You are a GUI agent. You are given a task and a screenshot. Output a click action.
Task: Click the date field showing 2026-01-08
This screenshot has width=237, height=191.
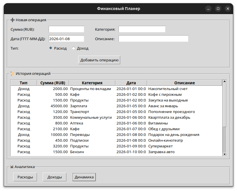click(x=66, y=39)
